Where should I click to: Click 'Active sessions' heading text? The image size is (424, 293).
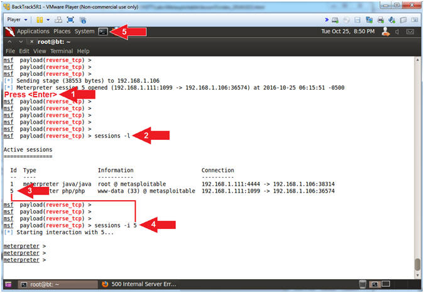click(x=28, y=149)
